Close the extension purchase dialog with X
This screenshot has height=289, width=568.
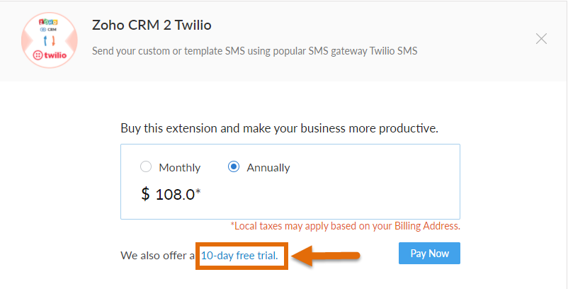(x=541, y=39)
